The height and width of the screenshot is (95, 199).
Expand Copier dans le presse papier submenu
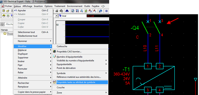tap(33, 92)
